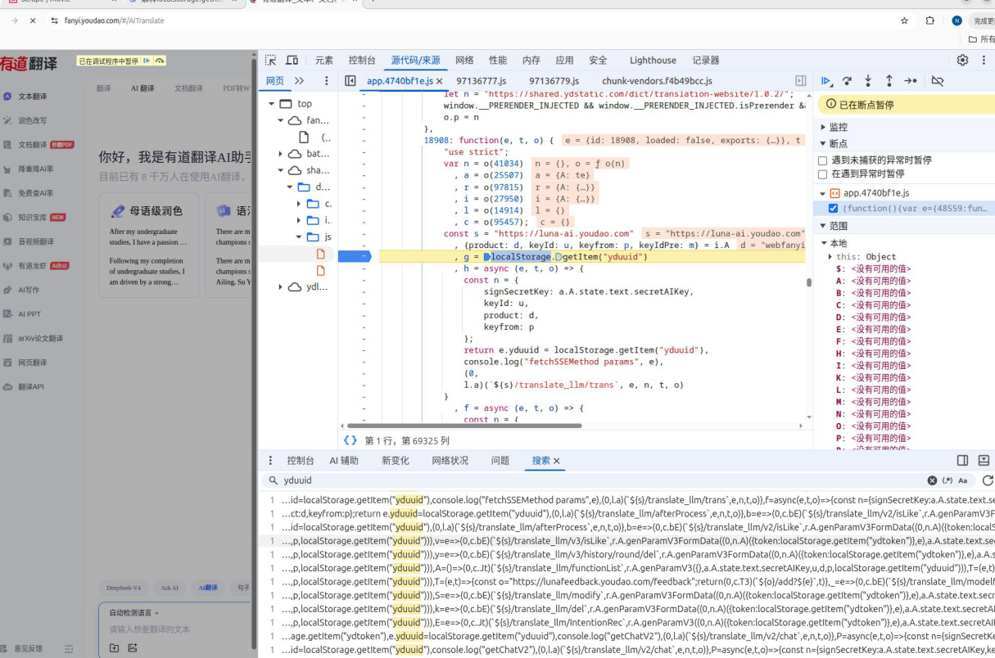Refresh the search results
Screen dimensions: 995x658
(x=988, y=480)
